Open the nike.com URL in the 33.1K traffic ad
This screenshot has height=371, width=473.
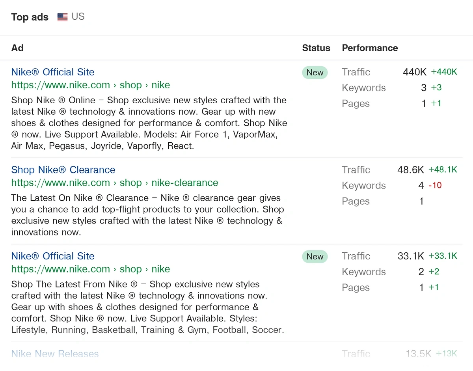point(91,269)
